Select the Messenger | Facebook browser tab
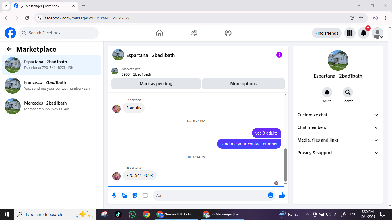 pos(44,6)
